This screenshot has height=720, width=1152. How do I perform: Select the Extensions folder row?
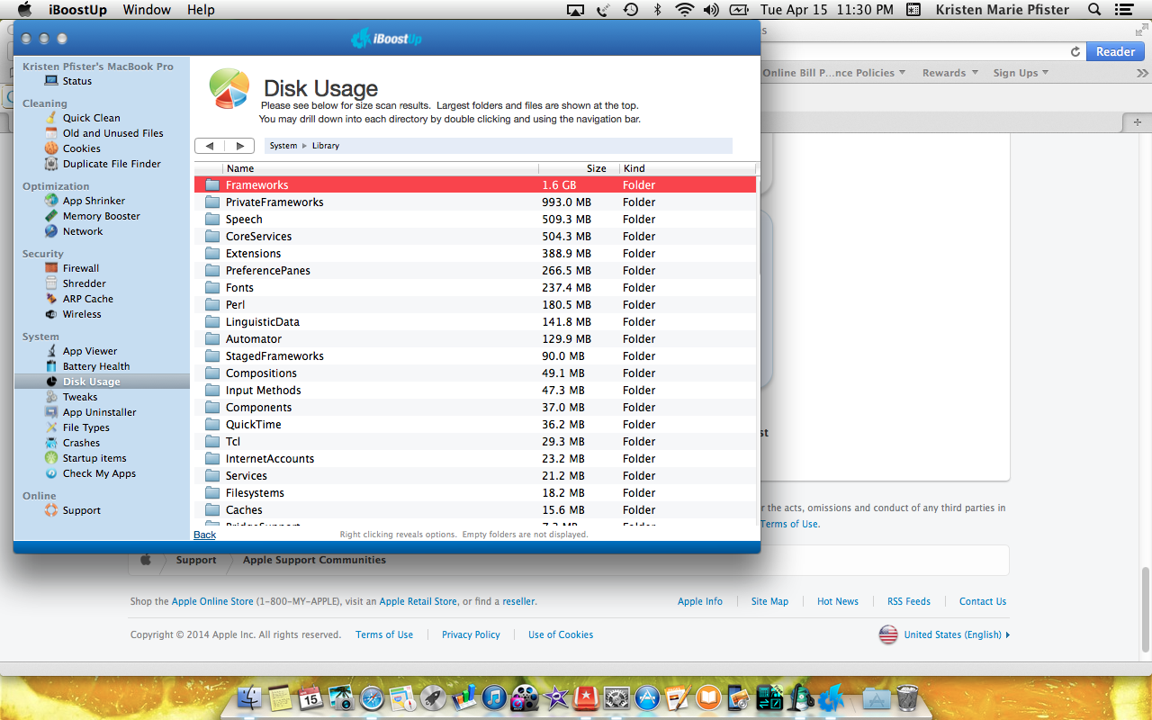[x=475, y=254]
